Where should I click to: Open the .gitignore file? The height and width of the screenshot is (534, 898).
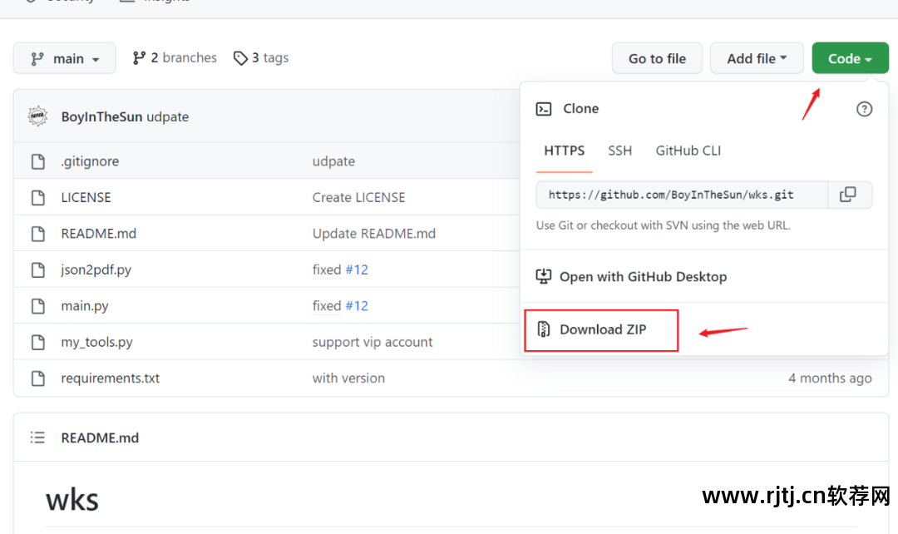90,161
